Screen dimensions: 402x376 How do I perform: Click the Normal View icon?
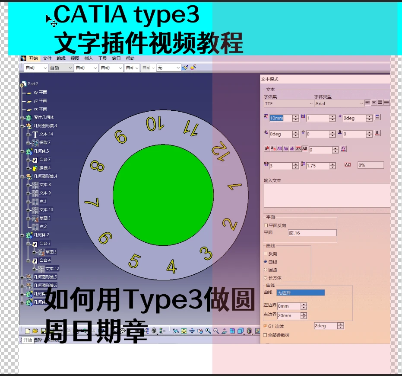224,331
